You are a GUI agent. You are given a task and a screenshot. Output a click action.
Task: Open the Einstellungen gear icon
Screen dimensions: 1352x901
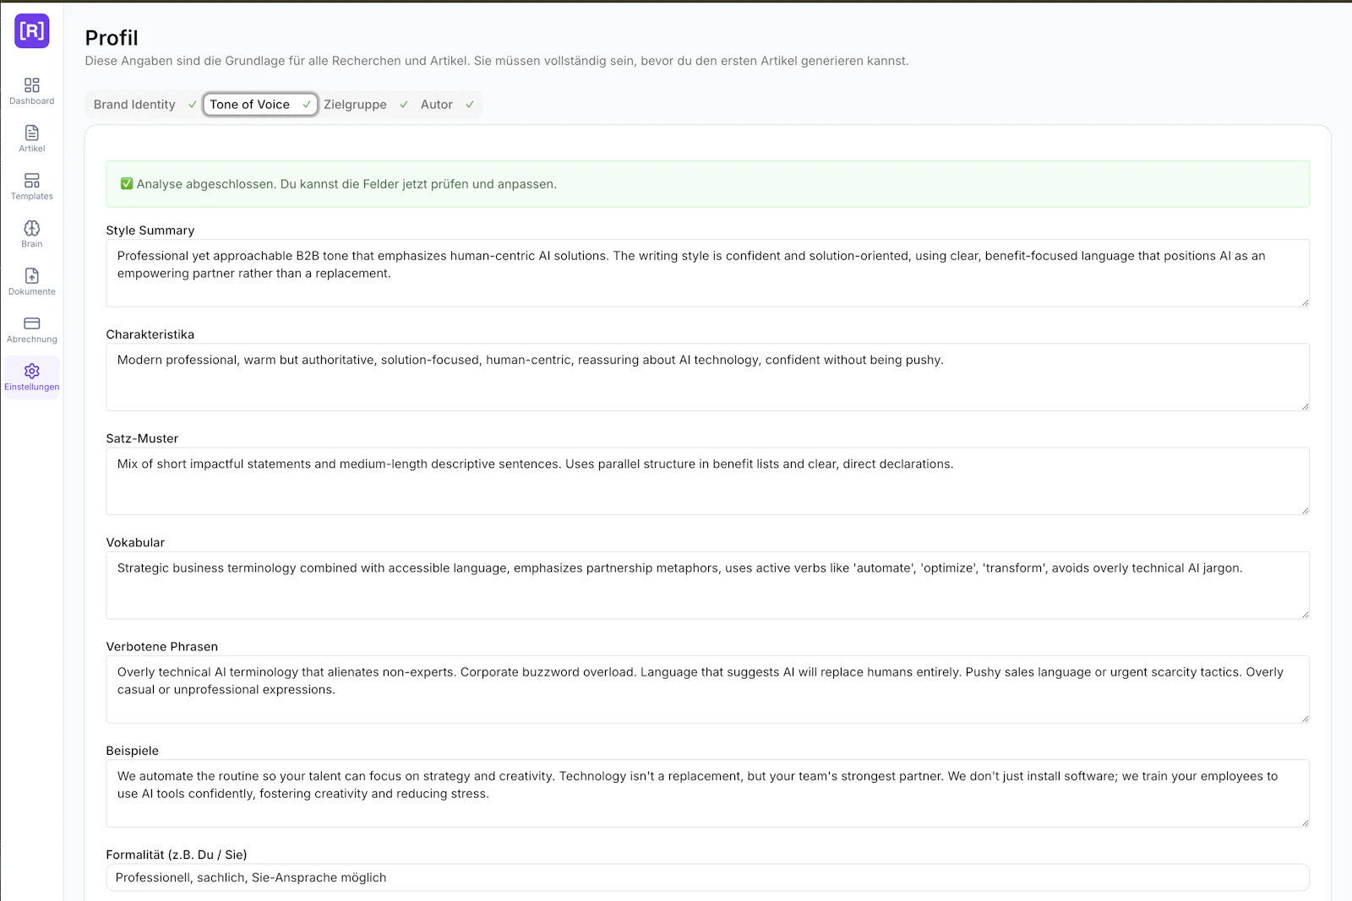[x=32, y=372]
